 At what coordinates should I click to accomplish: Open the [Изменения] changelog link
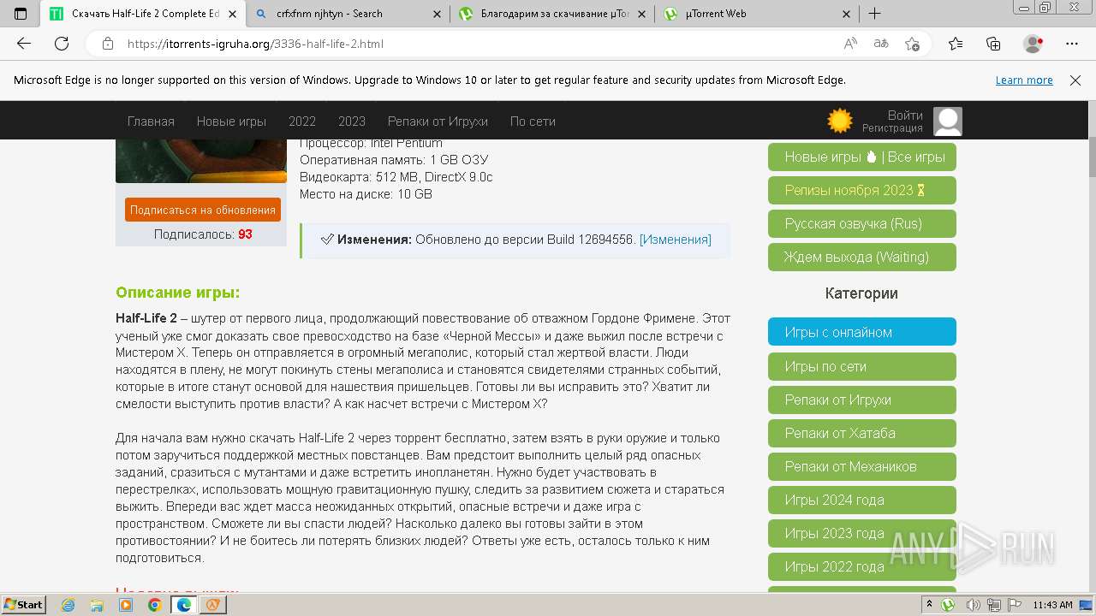click(x=676, y=240)
